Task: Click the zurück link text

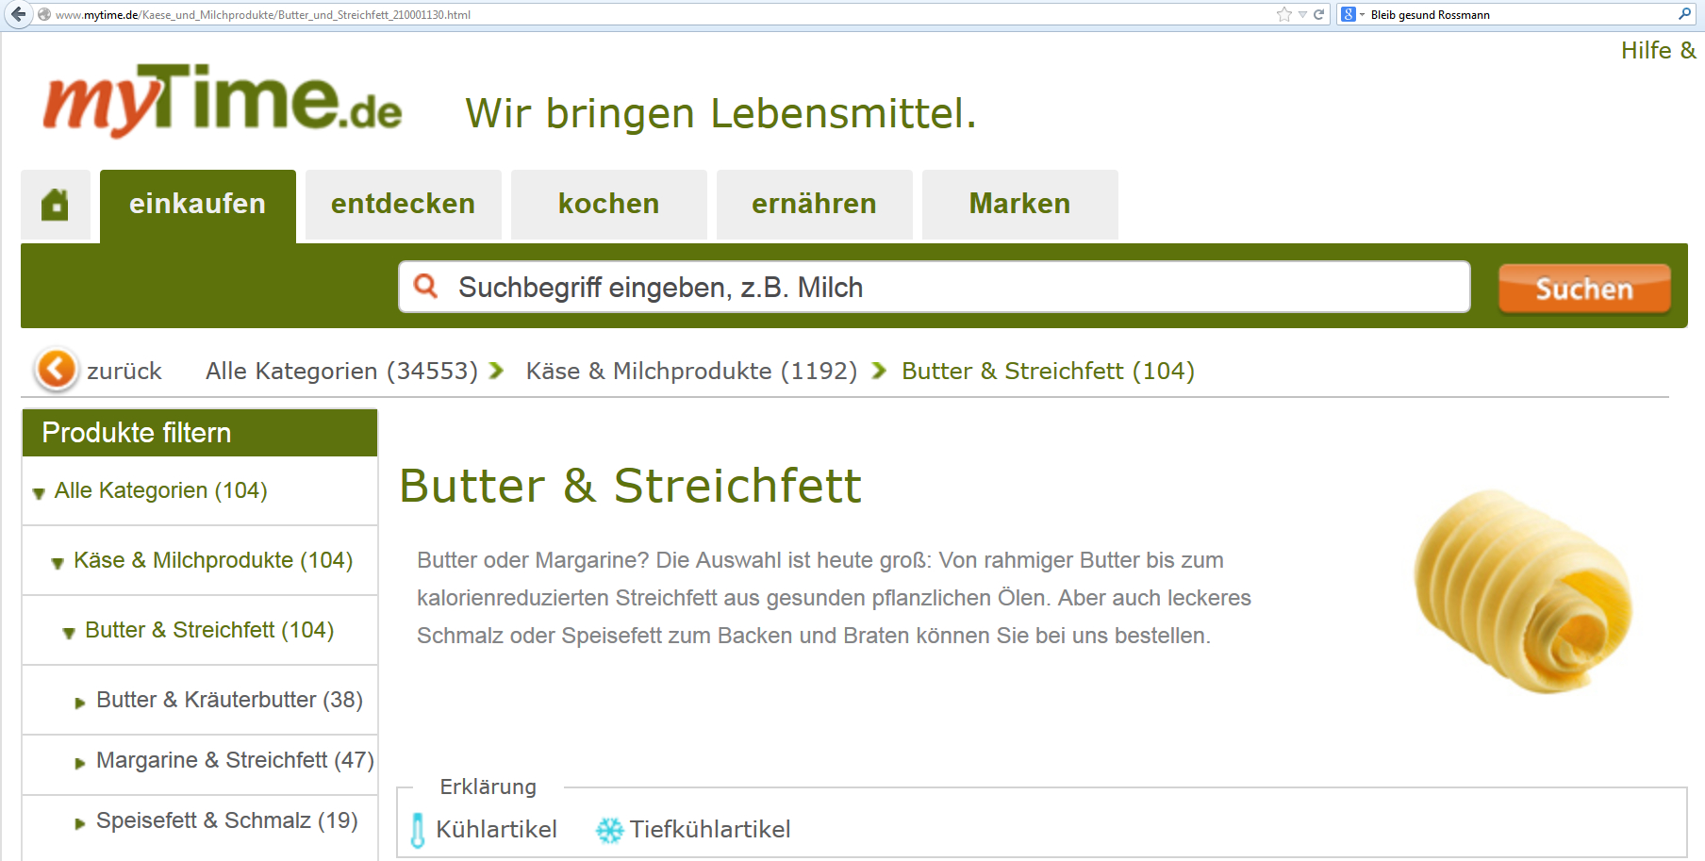Action: [124, 371]
